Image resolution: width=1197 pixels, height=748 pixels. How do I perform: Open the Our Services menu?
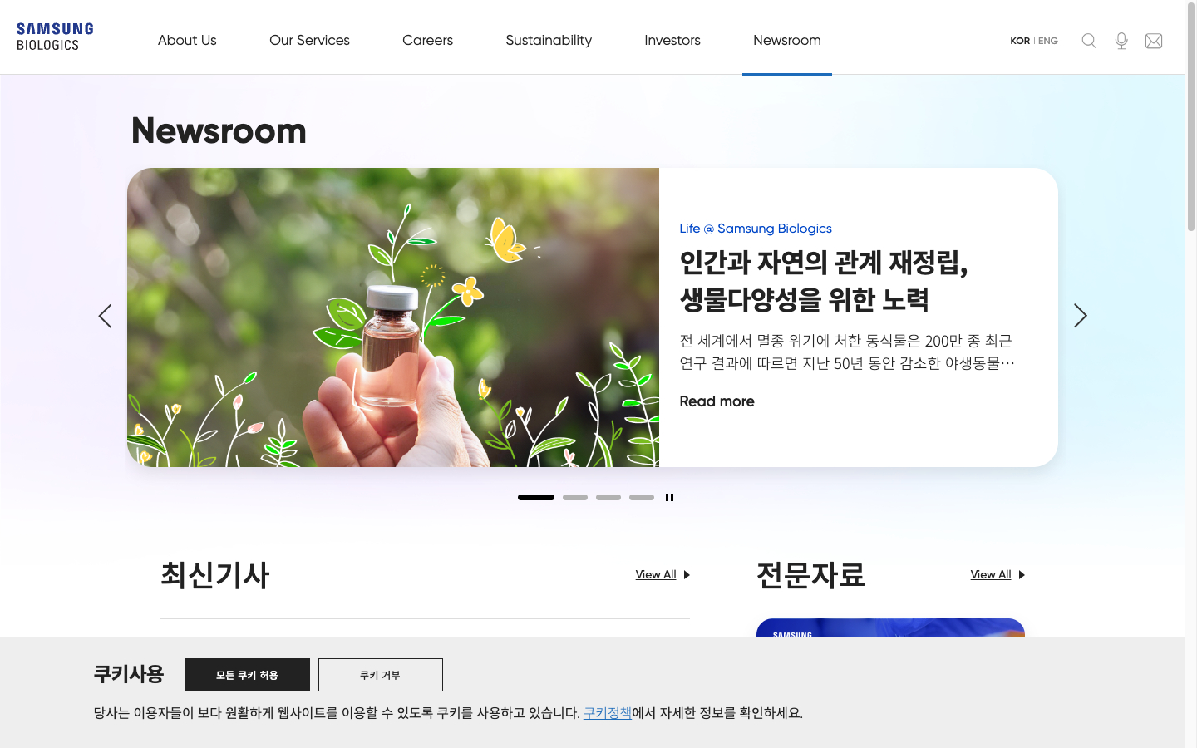309,40
